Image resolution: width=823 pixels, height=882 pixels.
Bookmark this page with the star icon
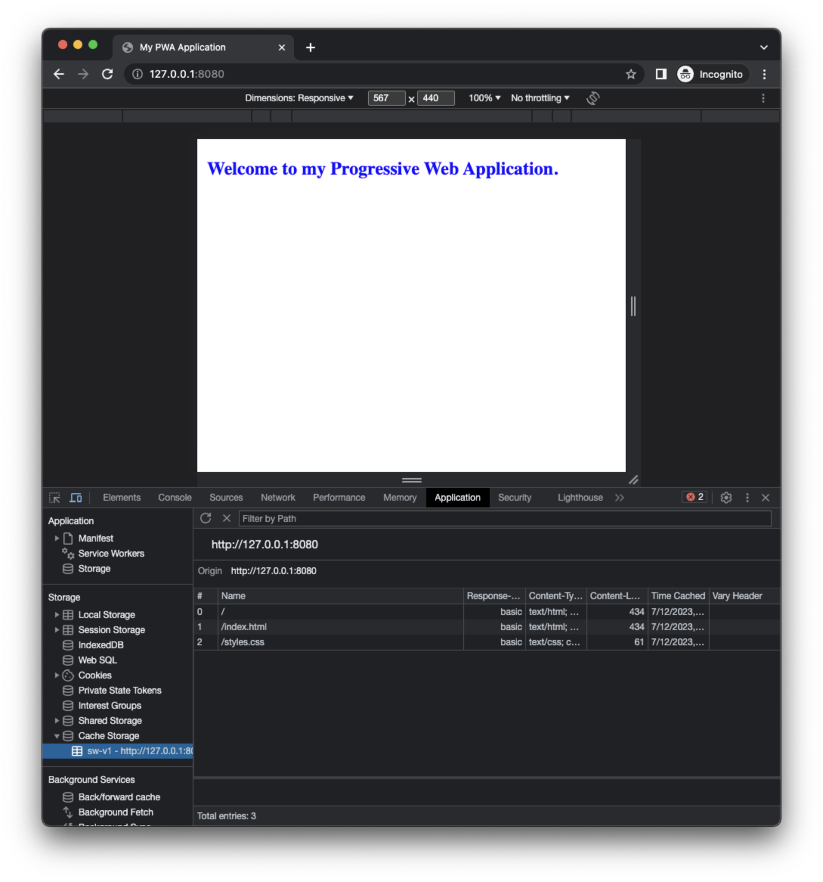(x=631, y=74)
